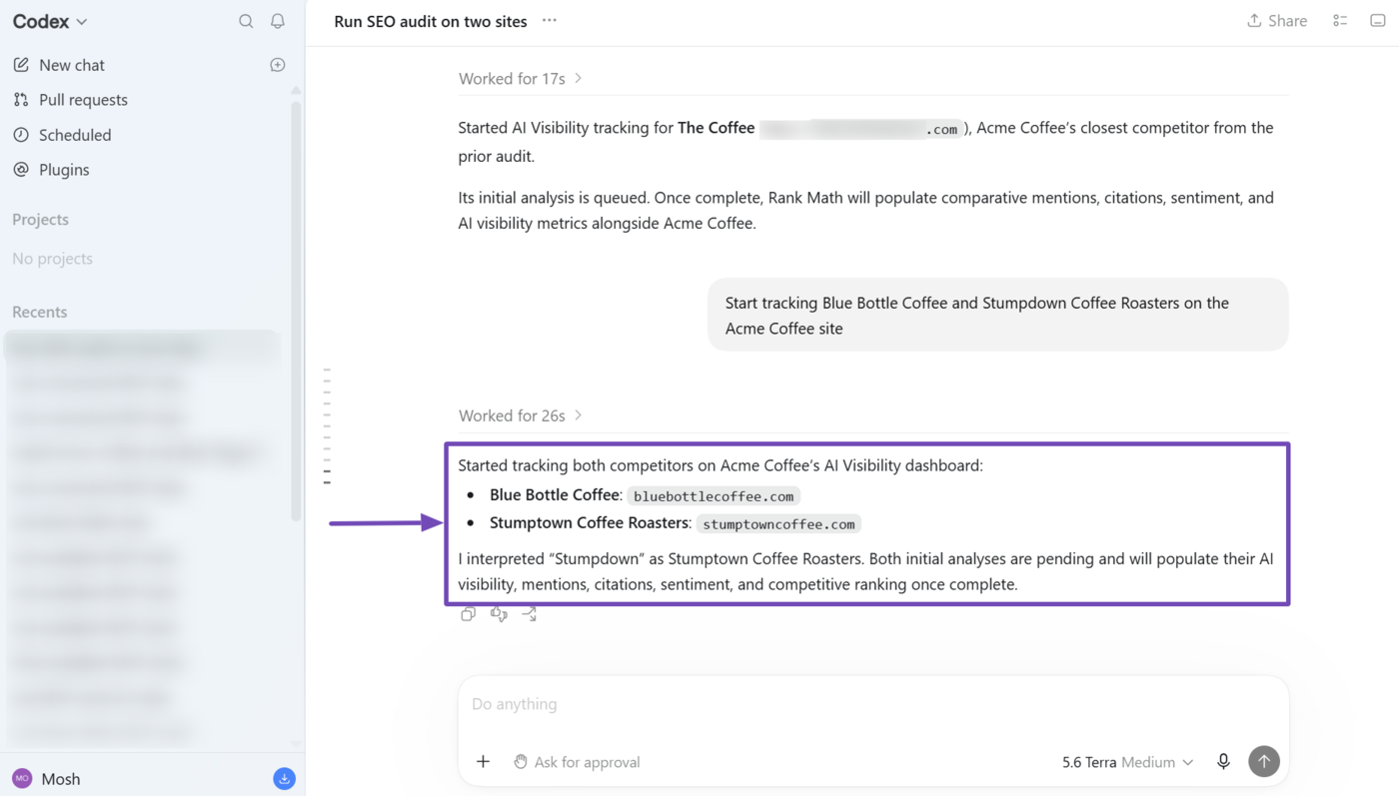This screenshot has height=796, width=1399.
Task: Toggle 'Ask for approval' mode
Action: point(577,762)
